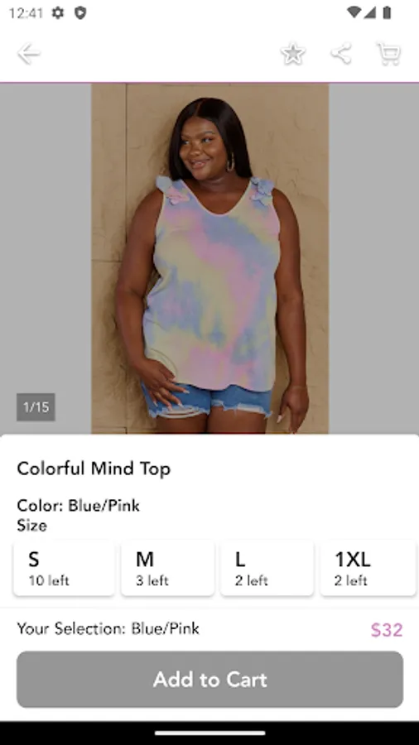The width and height of the screenshot is (419, 745).
Task: Tap the shield icon in status bar
Action: pos(80,12)
